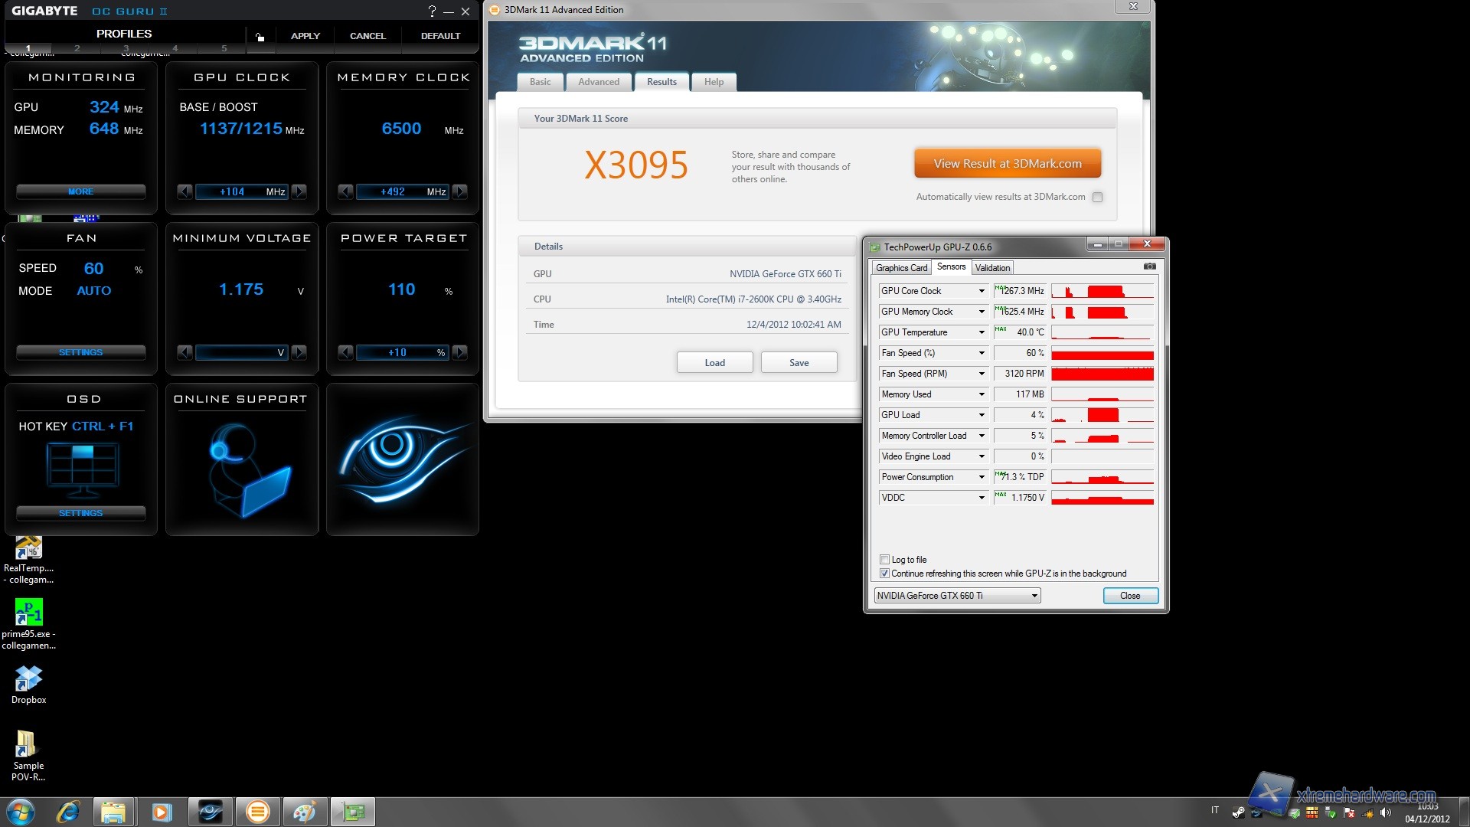Screen dimensions: 1470x827
Task: Expand the GPU Core Clock sensor dropdown
Action: 982,291
